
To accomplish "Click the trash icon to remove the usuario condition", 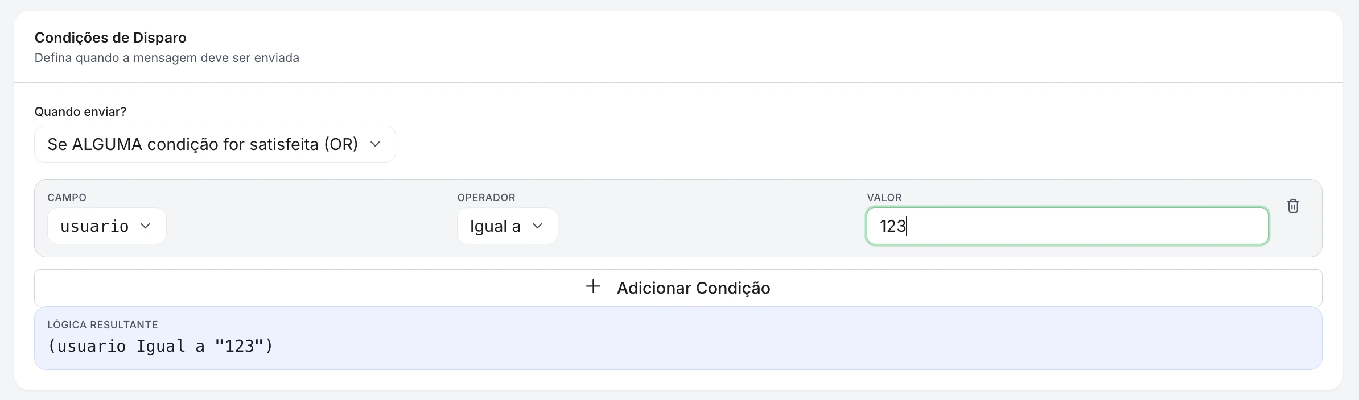I will pyautogui.click(x=1293, y=206).
